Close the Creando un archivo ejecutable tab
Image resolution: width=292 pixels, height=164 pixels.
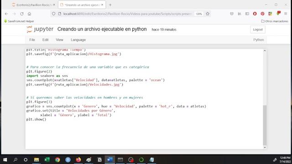tap(102, 5)
